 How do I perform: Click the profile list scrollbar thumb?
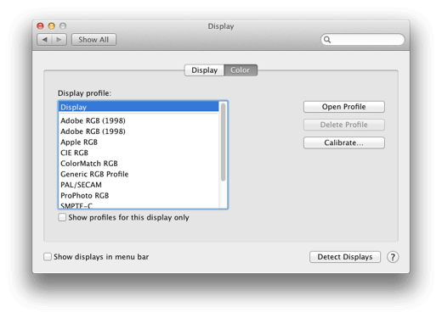(224, 142)
